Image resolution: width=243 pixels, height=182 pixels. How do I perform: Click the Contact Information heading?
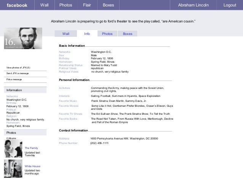click(74, 130)
